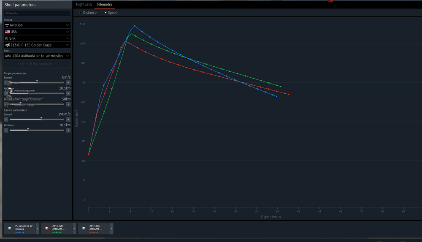Click the blue PL-12A curve peak point
This screenshot has width=422, height=242.
pos(135,26)
